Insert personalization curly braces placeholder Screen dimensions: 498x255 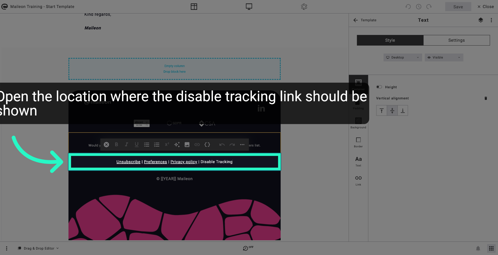pos(207,145)
